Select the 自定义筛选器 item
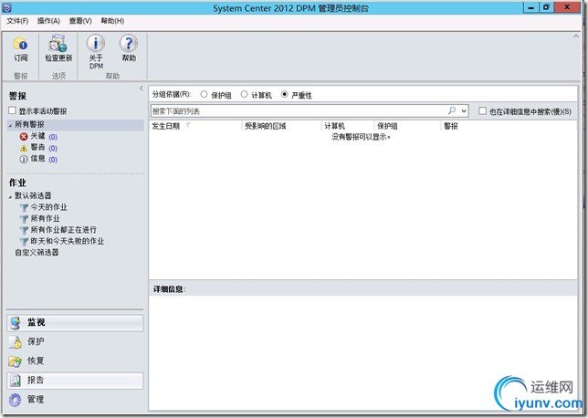588x418 pixels. coord(37,252)
